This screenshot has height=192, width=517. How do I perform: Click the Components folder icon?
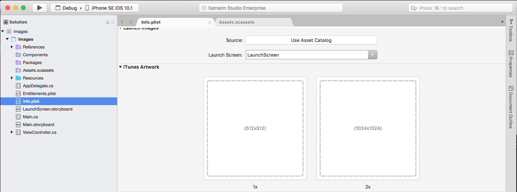tap(18, 55)
